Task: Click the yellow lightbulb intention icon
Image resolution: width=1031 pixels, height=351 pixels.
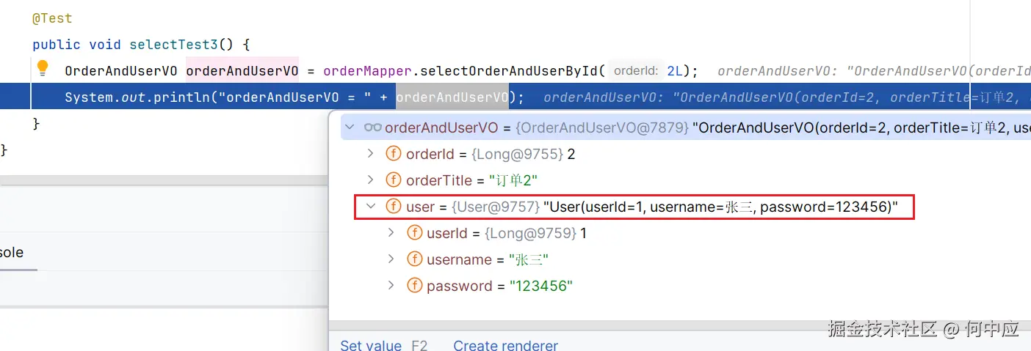Action: point(43,69)
